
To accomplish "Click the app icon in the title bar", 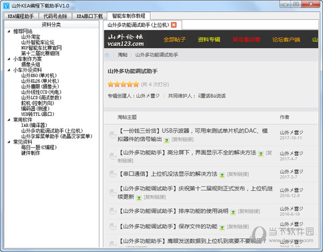I will pyautogui.click(x=6, y=6).
